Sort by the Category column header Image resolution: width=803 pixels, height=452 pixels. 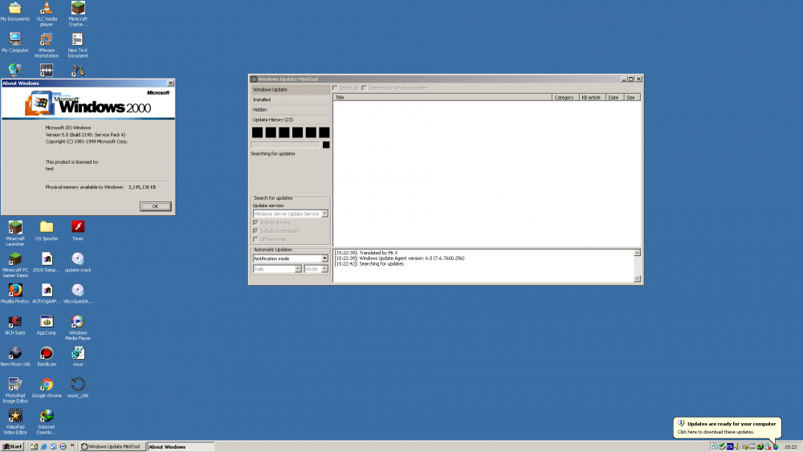coord(565,97)
